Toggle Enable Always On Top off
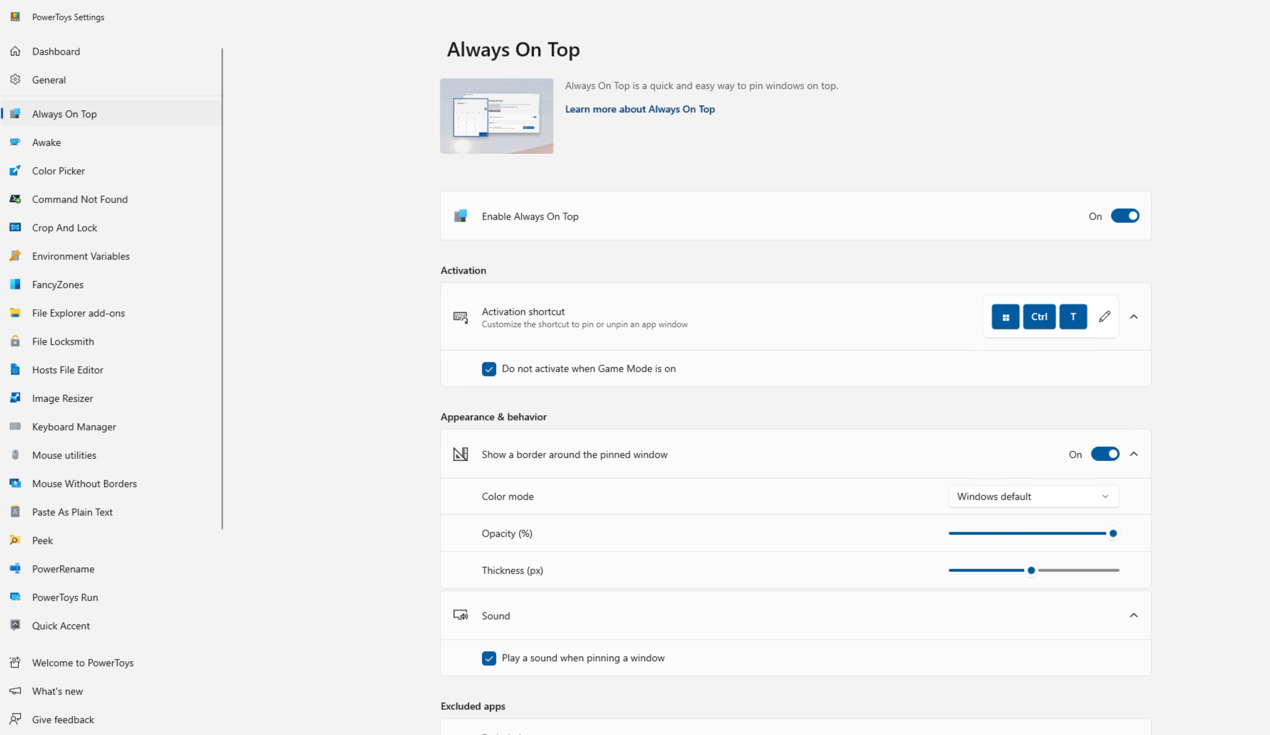1270x735 pixels. [x=1126, y=216]
